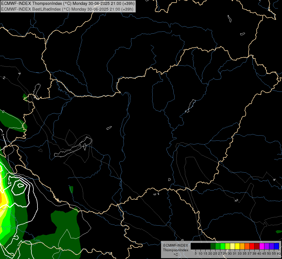This screenshot has height=259, width=282.
Task: Select the pale yellow 30-31 legend swatch
Action: 232,246
